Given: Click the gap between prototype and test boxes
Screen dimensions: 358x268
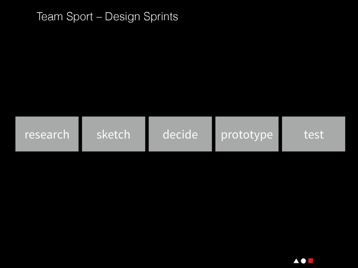Looking at the screenshot, I should click(x=280, y=134).
